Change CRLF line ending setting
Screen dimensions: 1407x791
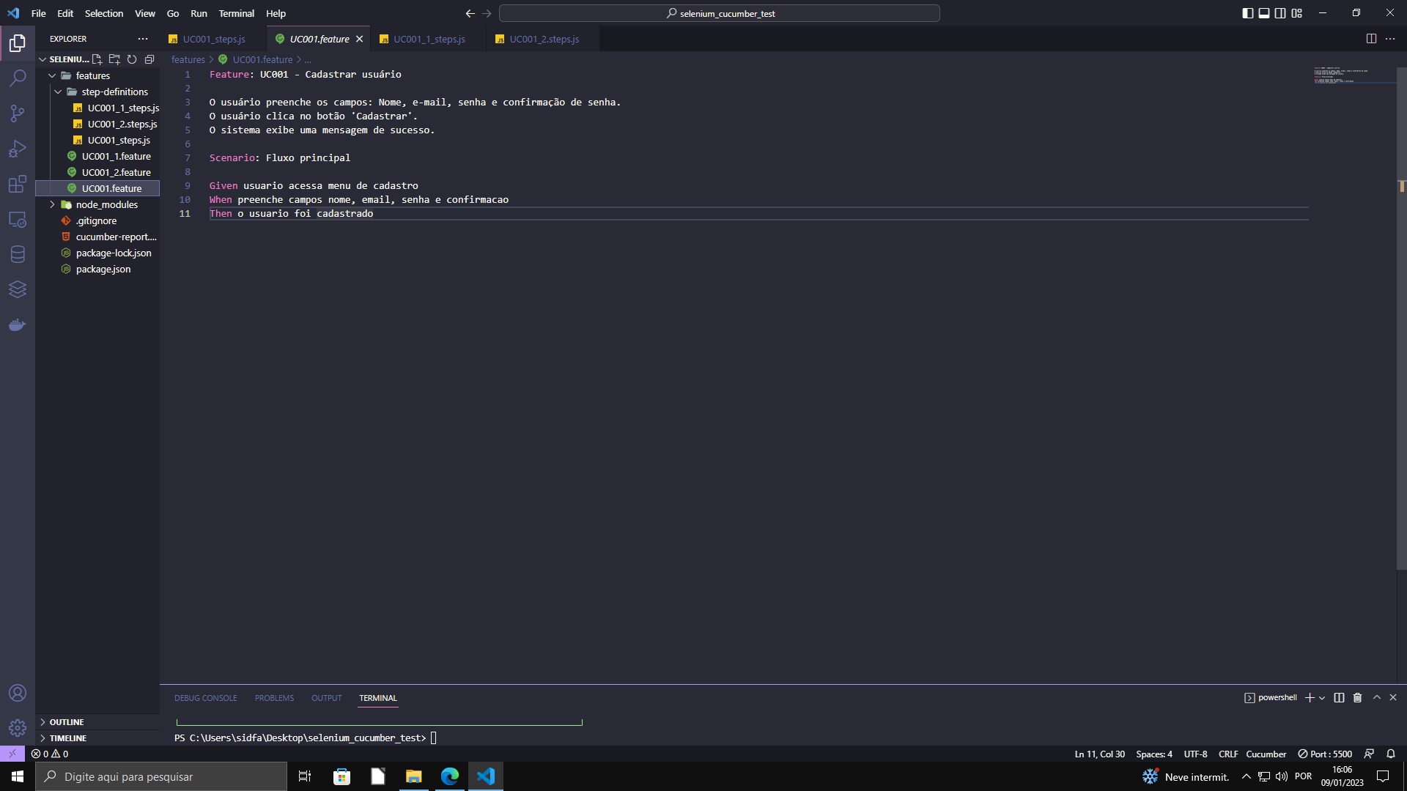click(1227, 754)
